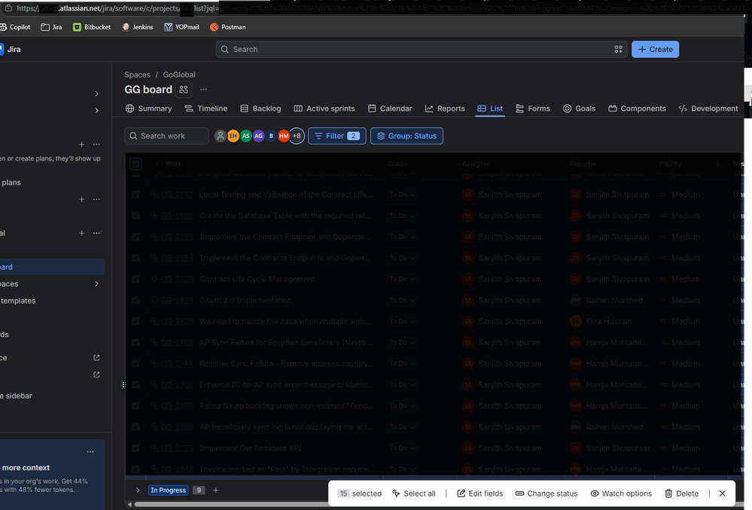752x510 pixels.
Task: Uncheck the GG-2827 OAuth row checkbox
Action: pos(135,300)
